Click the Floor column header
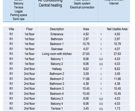Viewport: 135px width, 111px height. (x=30, y=29)
